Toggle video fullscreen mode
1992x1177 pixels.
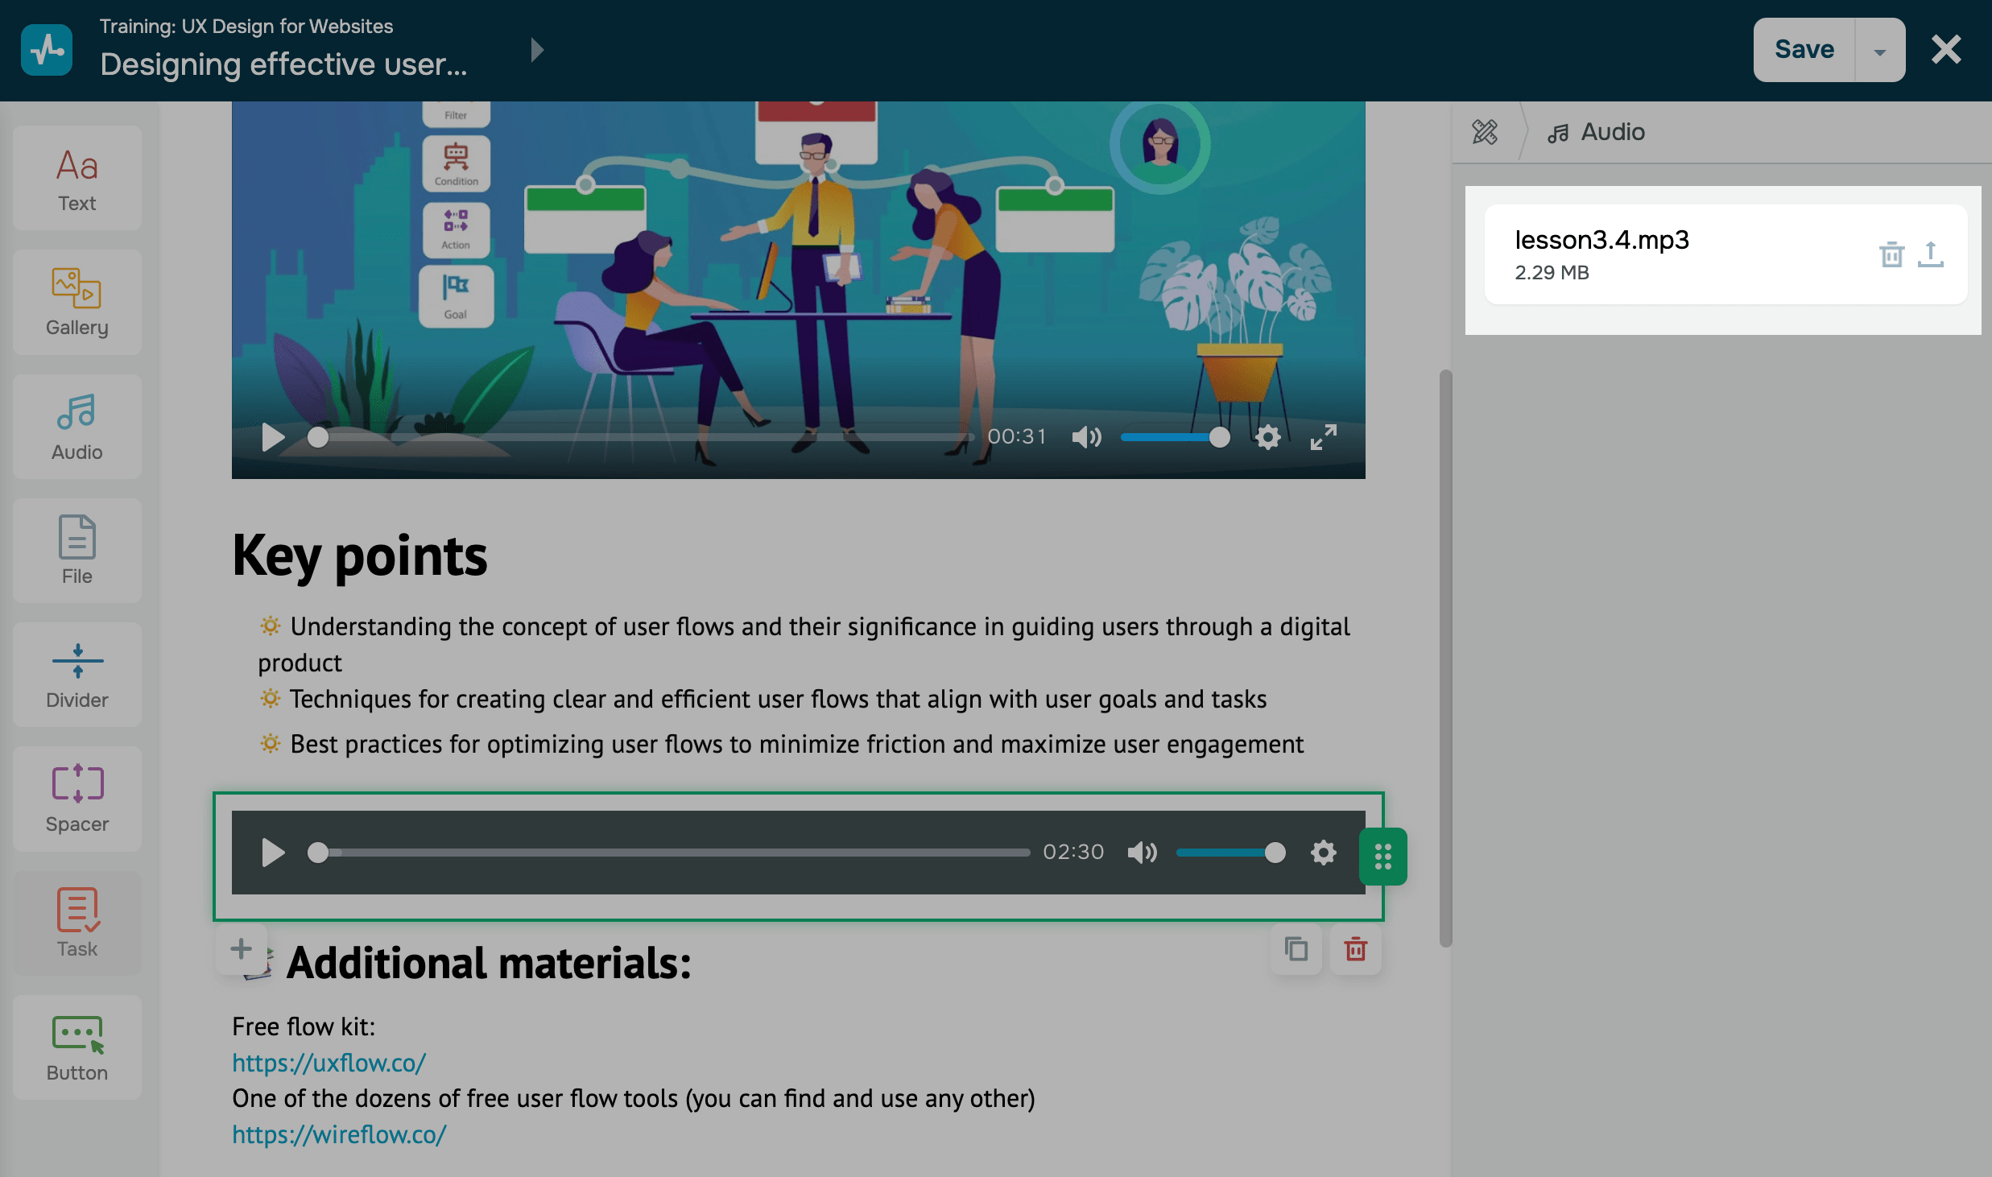point(1323,437)
